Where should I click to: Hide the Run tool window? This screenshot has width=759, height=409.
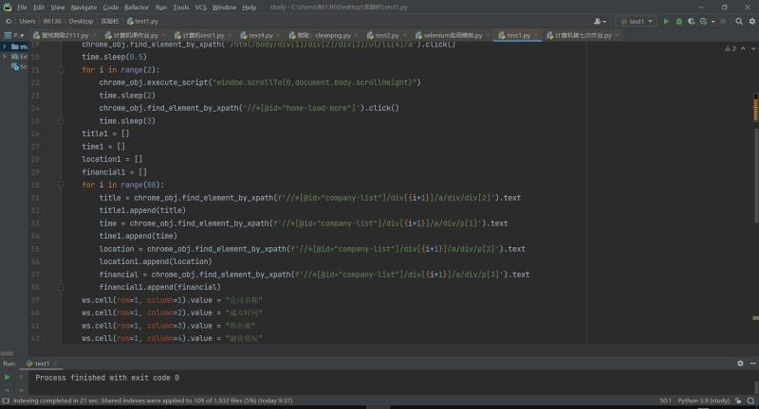click(752, 364)
